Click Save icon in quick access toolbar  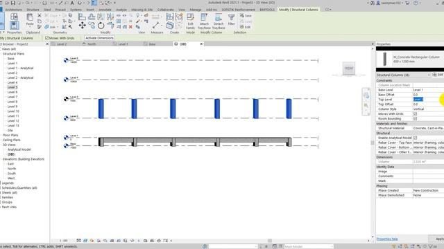coord(13,3)
